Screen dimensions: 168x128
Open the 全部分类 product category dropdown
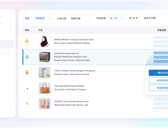point(80,18)
